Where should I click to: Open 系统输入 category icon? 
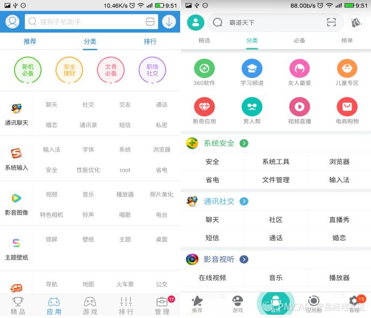click(16, 154)
